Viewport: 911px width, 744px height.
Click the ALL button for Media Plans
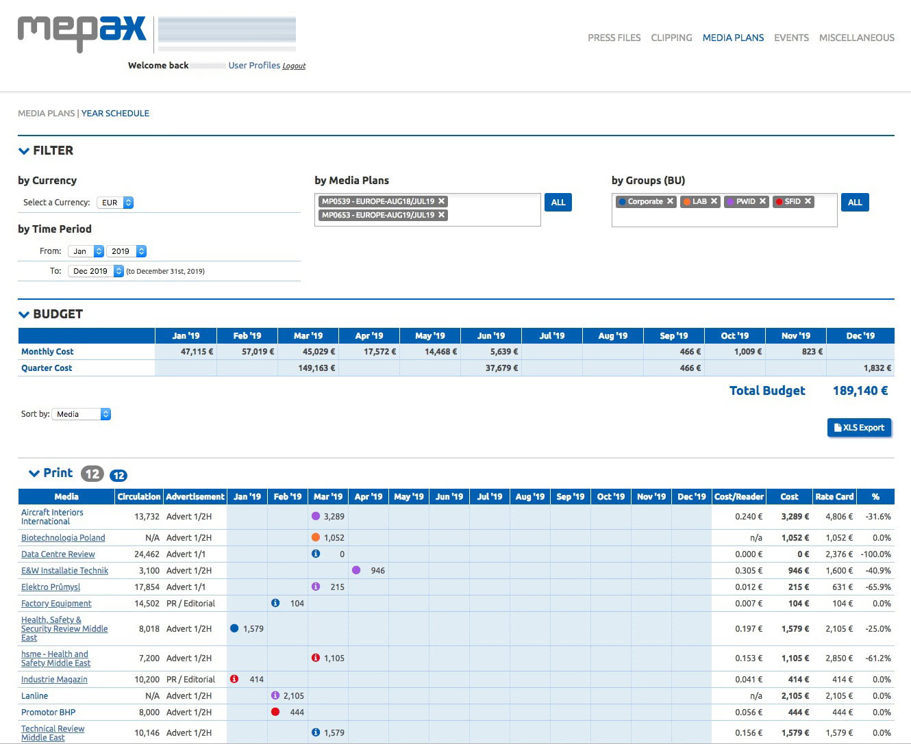coord(558,203)
